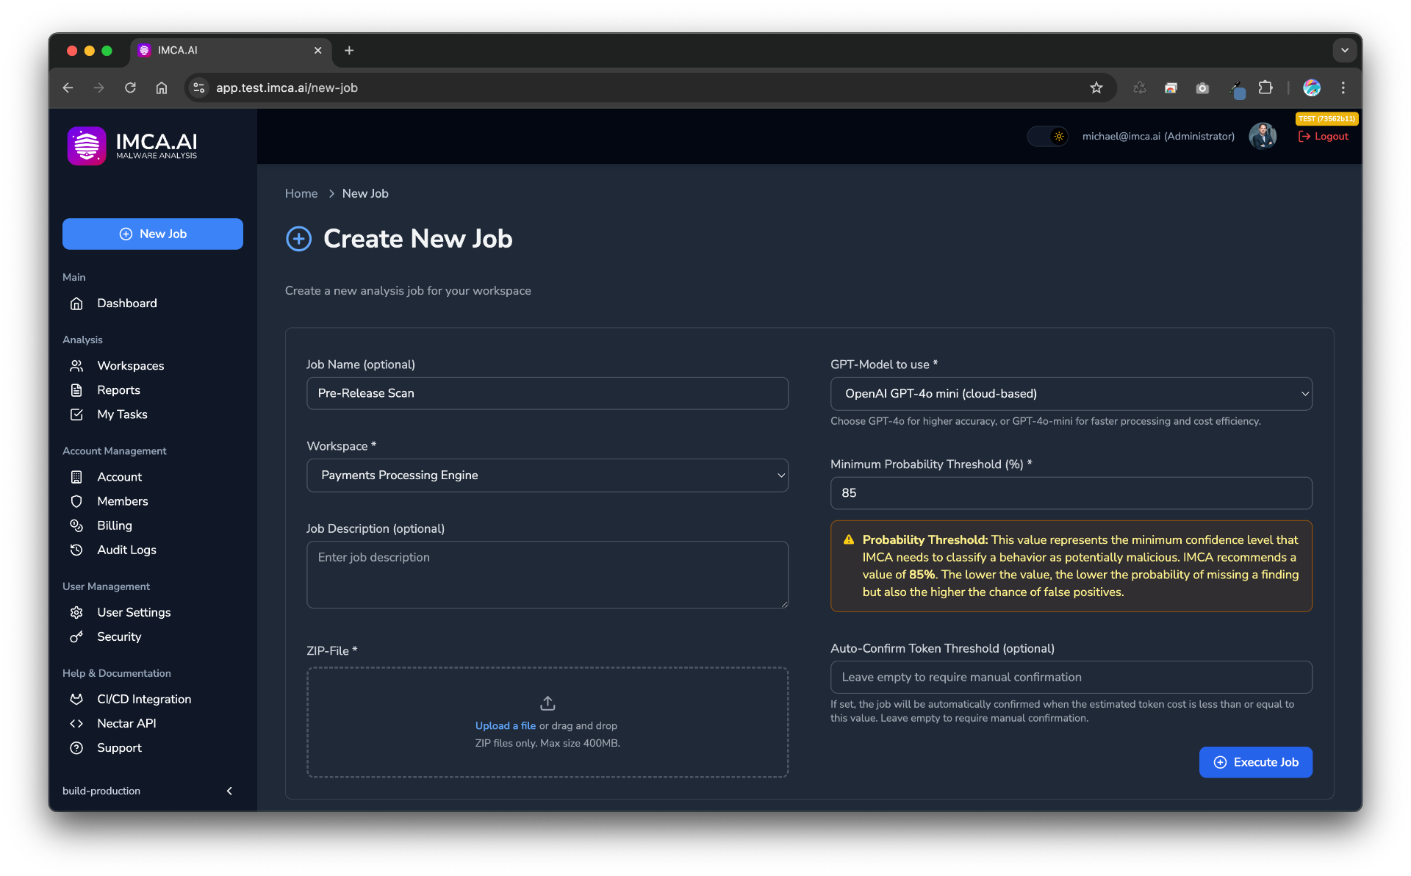The image size is (1411, 876).
Task: Collapse the sidebar with the chevron
Action: (x=229, y=791)
